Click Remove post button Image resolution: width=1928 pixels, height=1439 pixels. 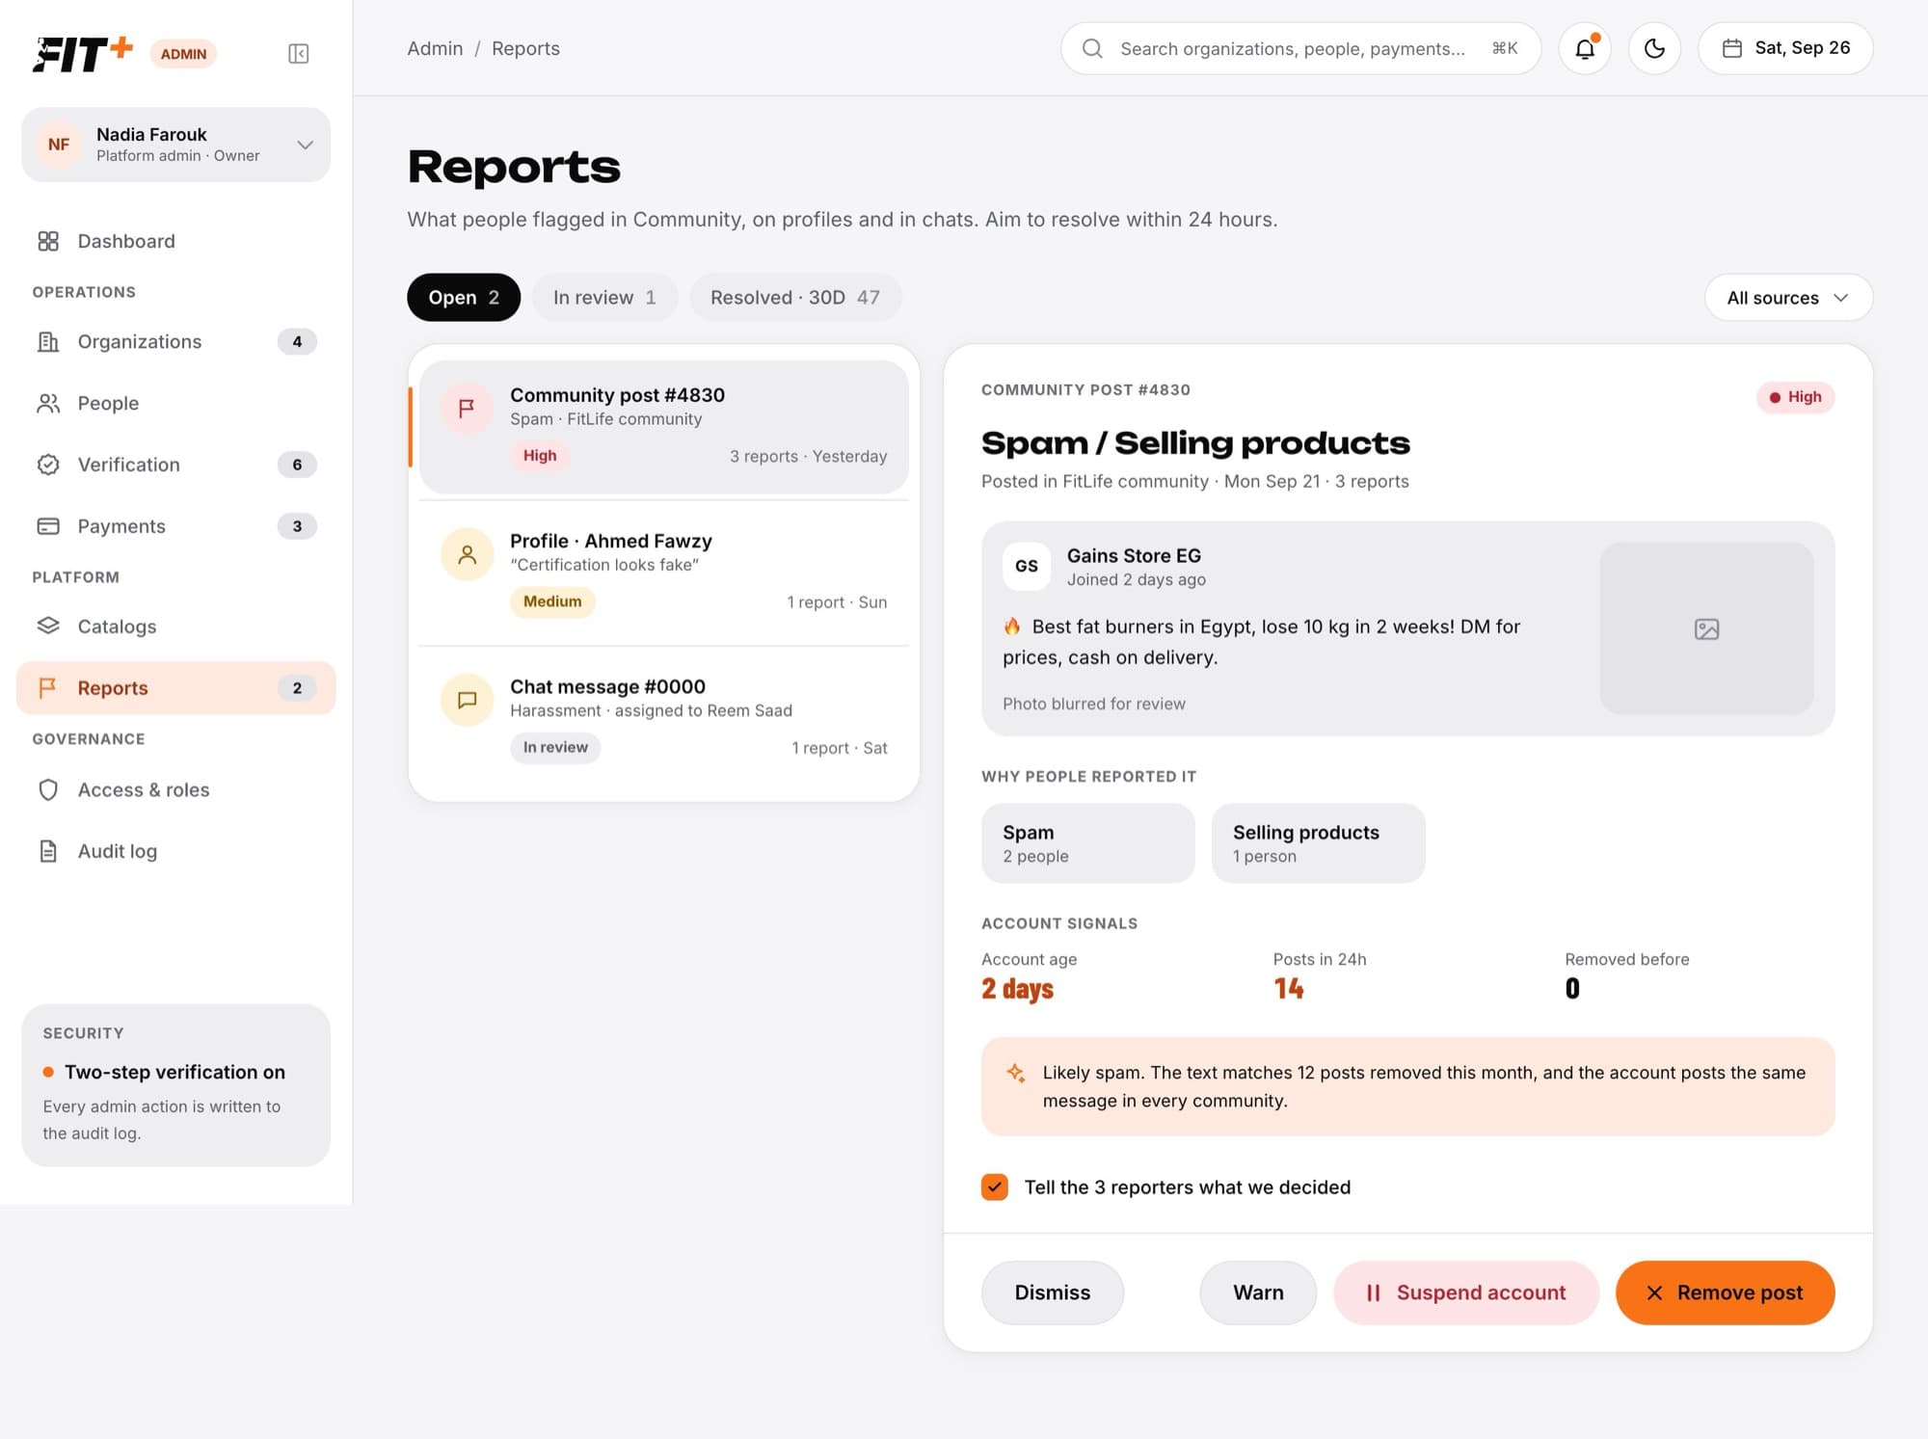(1725, 1292)
